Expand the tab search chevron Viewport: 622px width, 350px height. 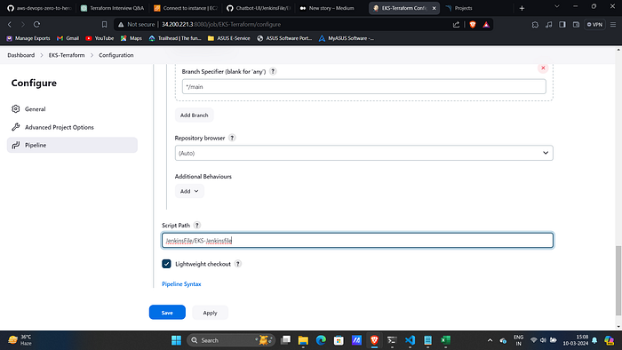click(x=557, y=6)
